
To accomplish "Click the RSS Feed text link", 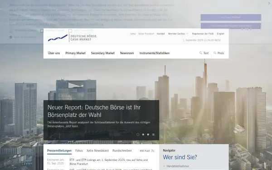I will tap(145, 151).
